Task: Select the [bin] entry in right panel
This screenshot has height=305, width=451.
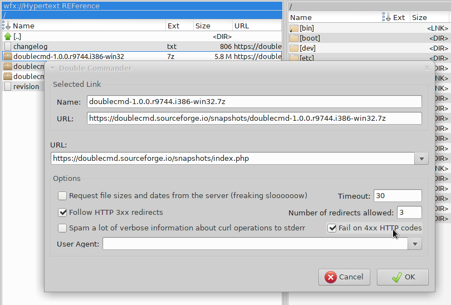Action: (369, 28)
